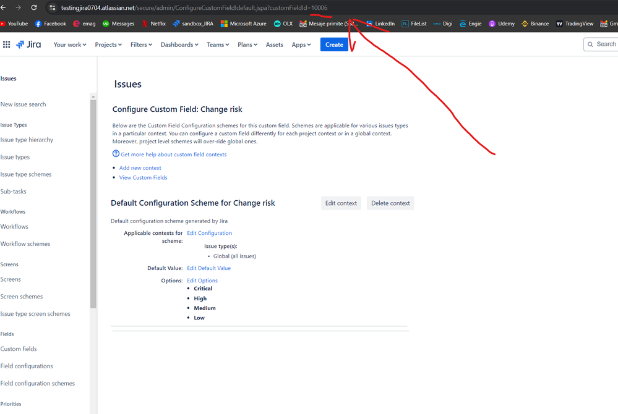This screenshot has height=414, width=618.
Task: Open Issue type schemes in sidebar
Action: click(x=25, y=174)
